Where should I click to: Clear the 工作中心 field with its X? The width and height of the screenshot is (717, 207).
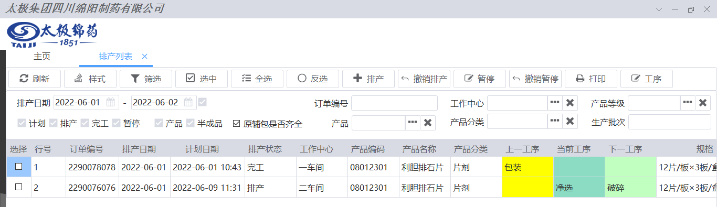(x=571, y=103)
